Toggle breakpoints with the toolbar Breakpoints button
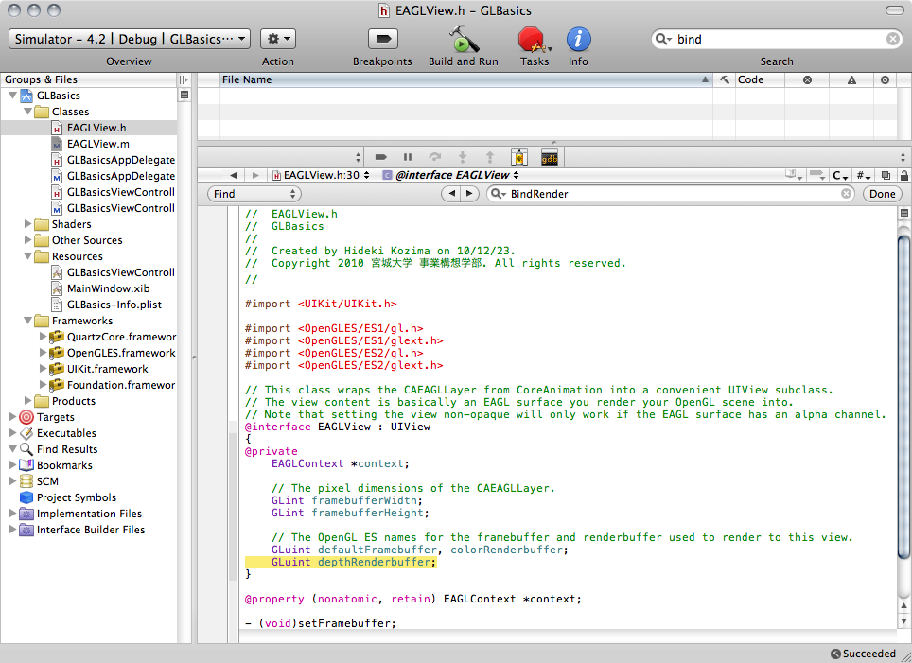912x663 pixels. (383, 40)
